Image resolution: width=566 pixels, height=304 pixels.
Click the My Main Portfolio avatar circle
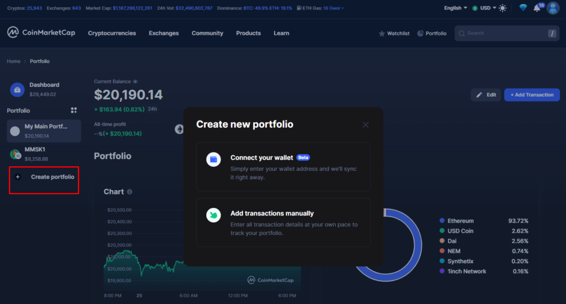15,131
